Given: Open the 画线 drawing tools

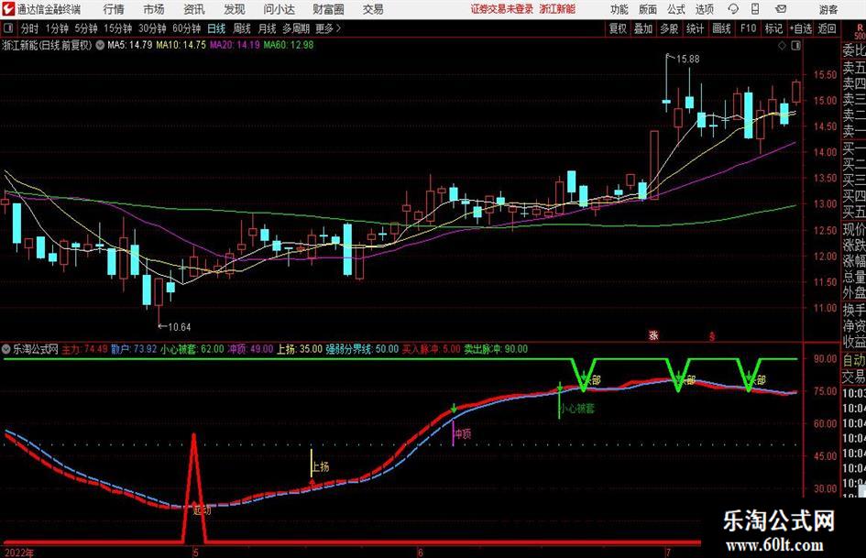Looking at the screenshot, I should click(721, 28).
